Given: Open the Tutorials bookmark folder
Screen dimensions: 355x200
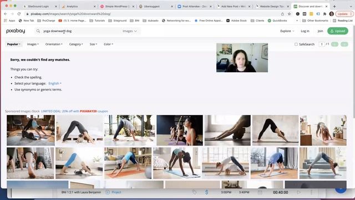Looking at the screenshot, I should [x=97, y=21].
